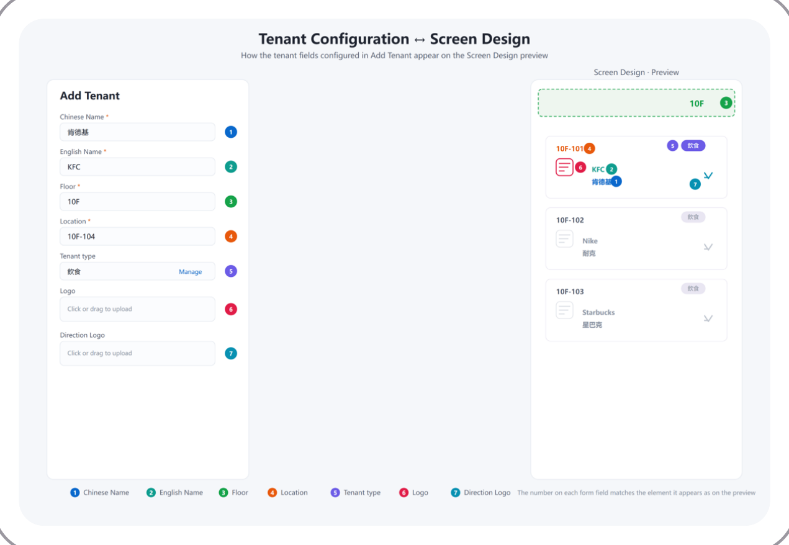Screen dimensions: 789x545
Task: Click the direction arrow icon in the Starbucks card
Action: pos(708,318)
